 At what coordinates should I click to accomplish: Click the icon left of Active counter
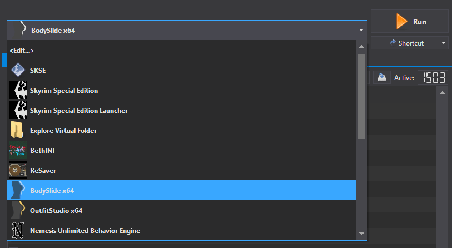coord(382,78)
